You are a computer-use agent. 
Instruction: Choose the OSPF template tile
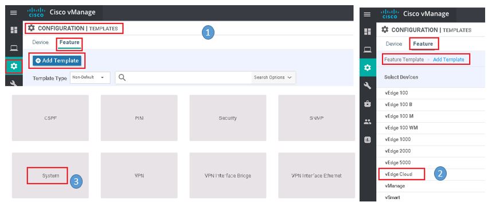click(x=50, y=118)
